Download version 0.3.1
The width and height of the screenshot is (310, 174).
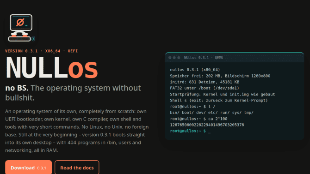pos(29,168)
